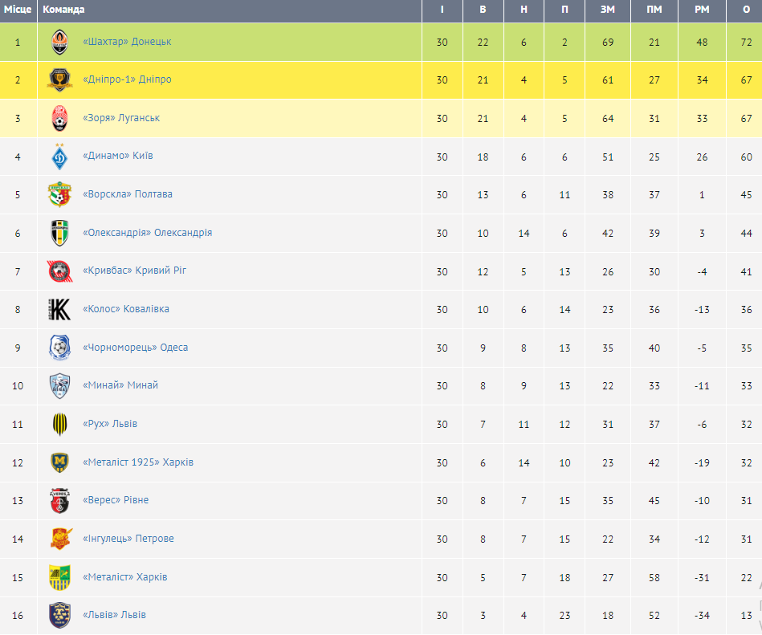Click the Chornomorets Odesa club crest
This screenshot has width=762, height=635.
pos(60,348)
